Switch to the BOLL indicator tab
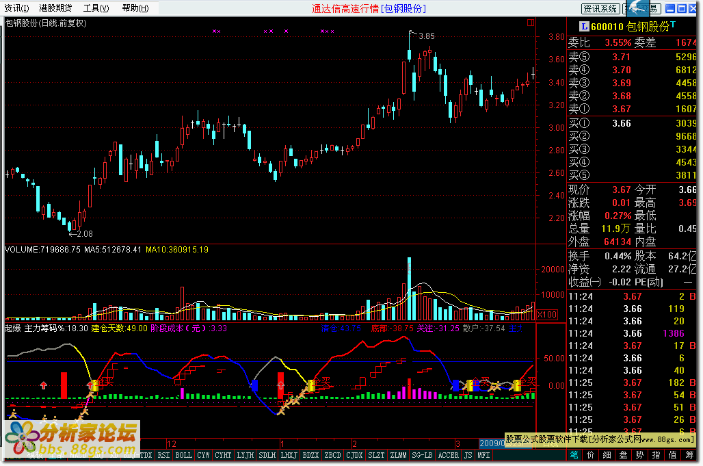Viewport: 703px width, 466px height. pos(183,455)
